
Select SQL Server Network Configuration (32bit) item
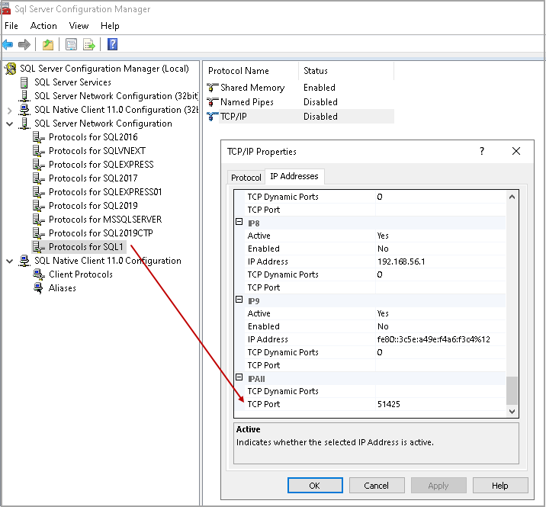(x=117, y=96)
